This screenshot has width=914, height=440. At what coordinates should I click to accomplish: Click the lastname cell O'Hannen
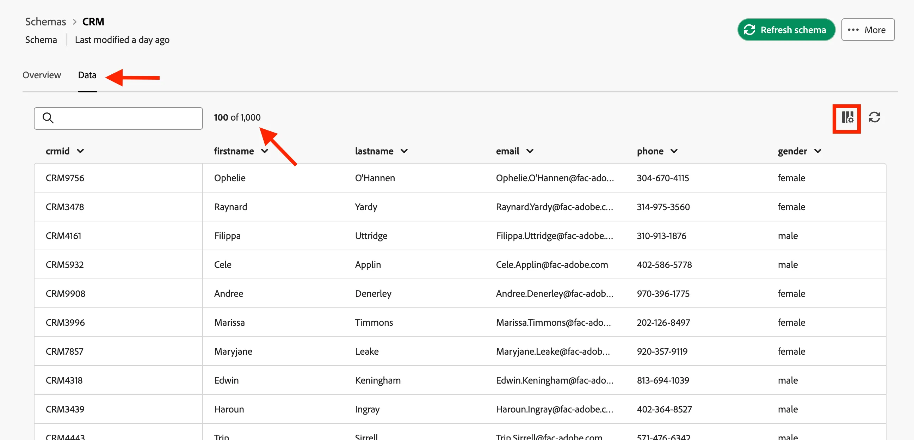(375, 178)
